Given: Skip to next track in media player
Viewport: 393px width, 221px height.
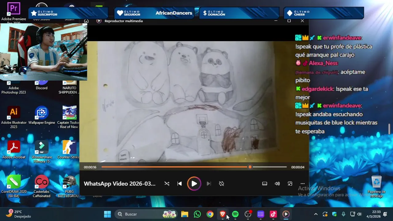Looking at the screenshot, I should (x=209, y=184).
